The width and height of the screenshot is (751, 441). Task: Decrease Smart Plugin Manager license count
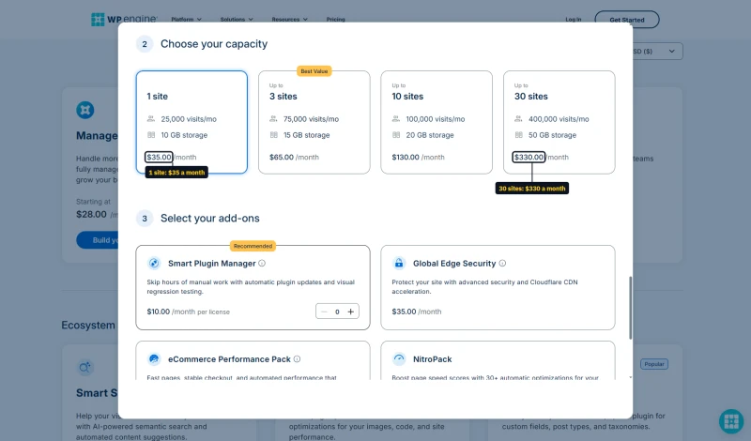pos(324,312)
